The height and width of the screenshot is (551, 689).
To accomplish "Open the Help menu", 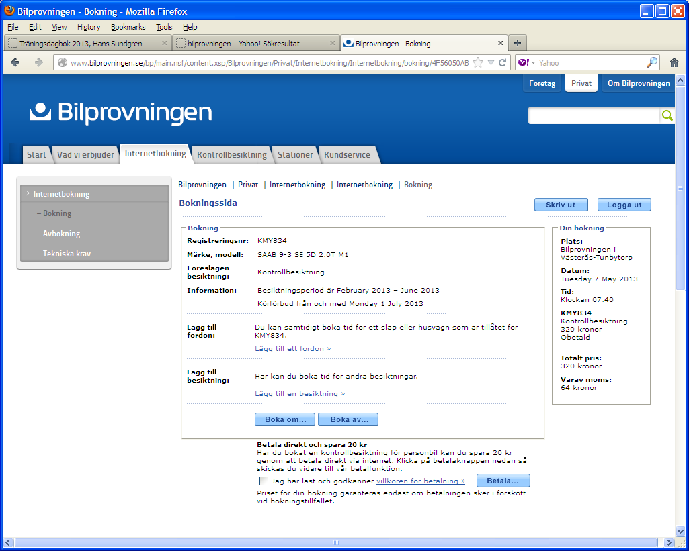I will point(190,27).
